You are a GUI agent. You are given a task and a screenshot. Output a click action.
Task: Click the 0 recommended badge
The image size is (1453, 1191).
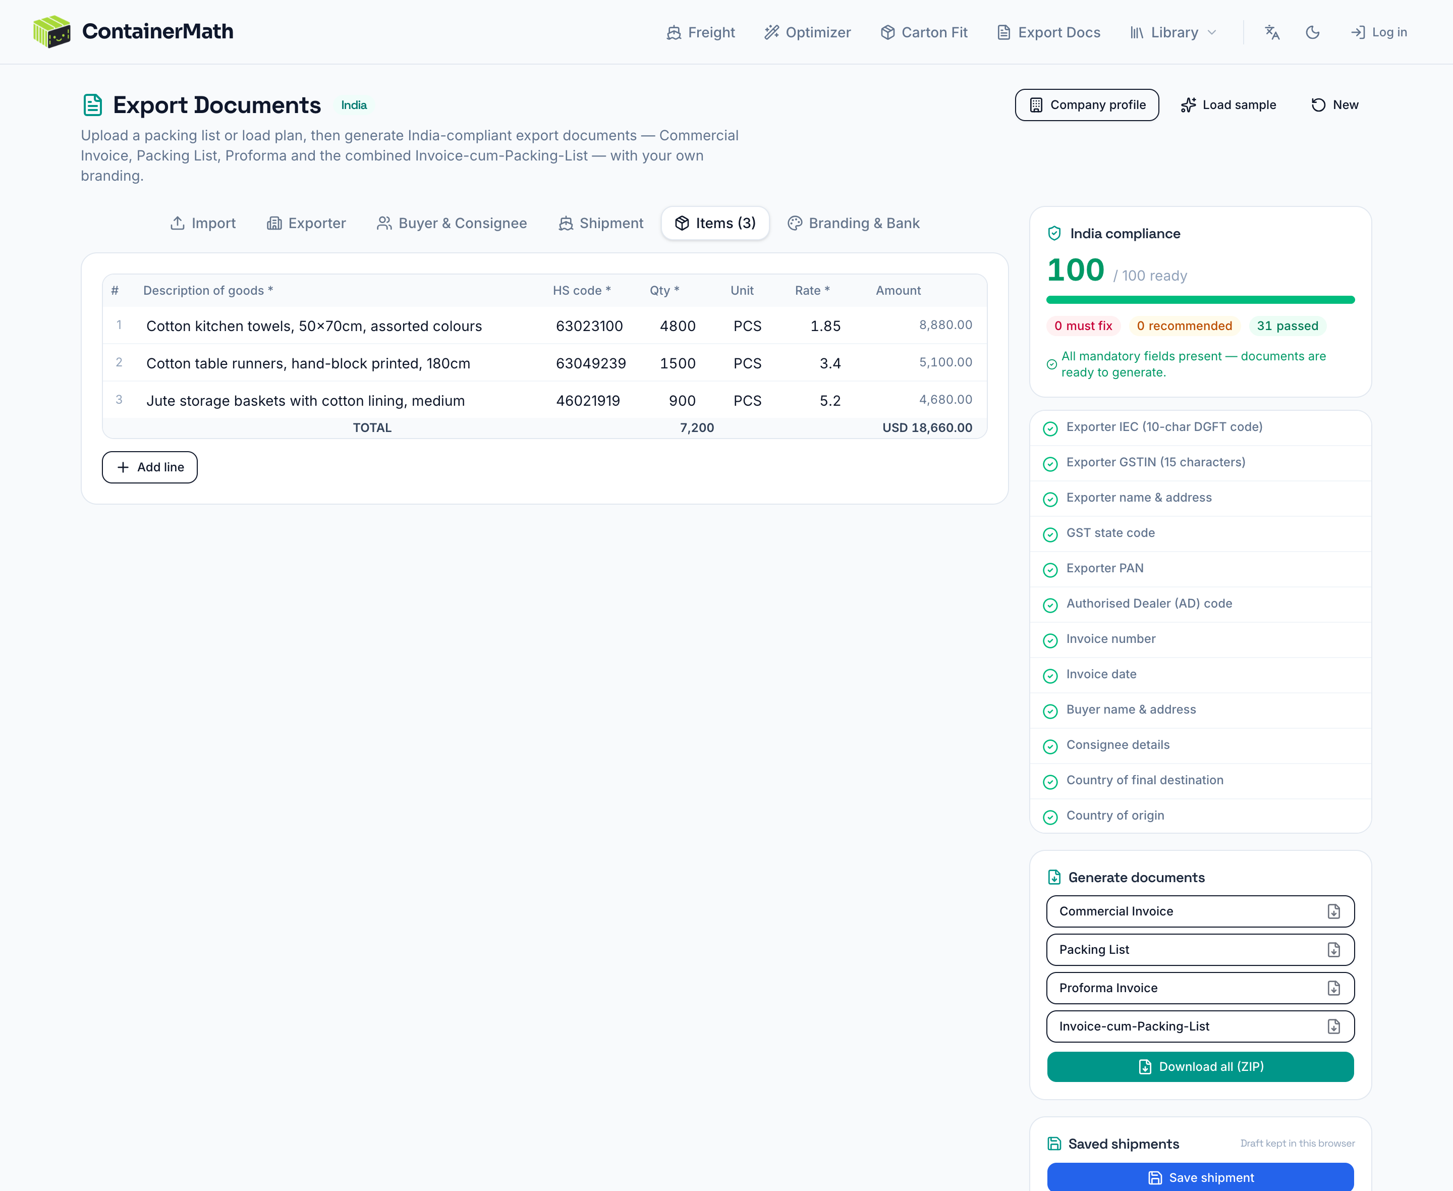click(1184, 326)
